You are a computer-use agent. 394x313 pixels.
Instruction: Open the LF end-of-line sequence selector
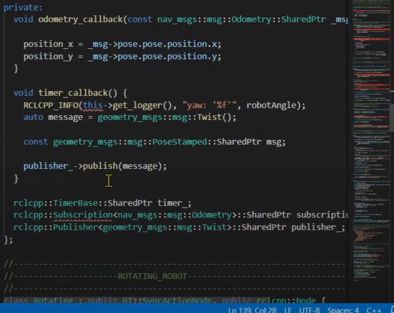[x=288, y=310]
